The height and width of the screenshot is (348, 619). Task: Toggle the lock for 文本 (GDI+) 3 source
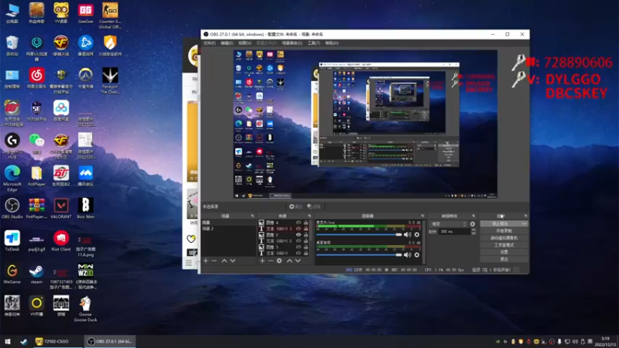point(306,228)
